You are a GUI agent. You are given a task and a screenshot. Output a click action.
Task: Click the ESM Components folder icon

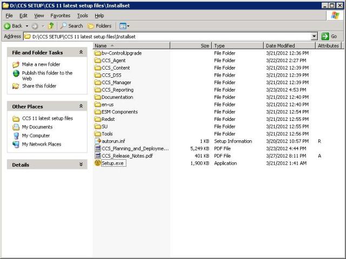tap(97, 112)
